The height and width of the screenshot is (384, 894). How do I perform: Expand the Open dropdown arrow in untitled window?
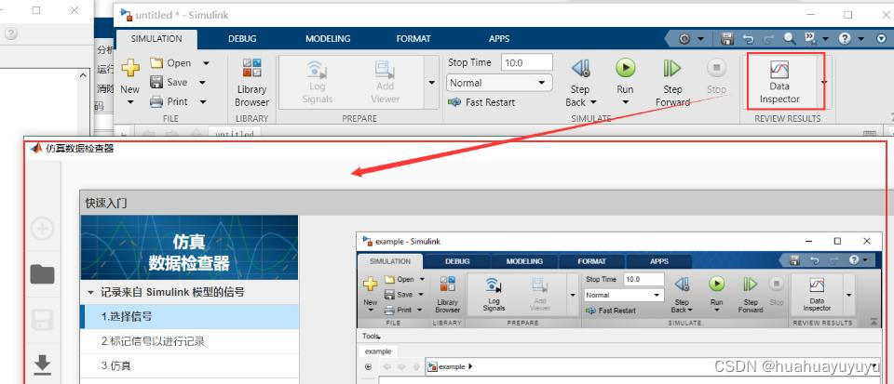tap(206, 63)
